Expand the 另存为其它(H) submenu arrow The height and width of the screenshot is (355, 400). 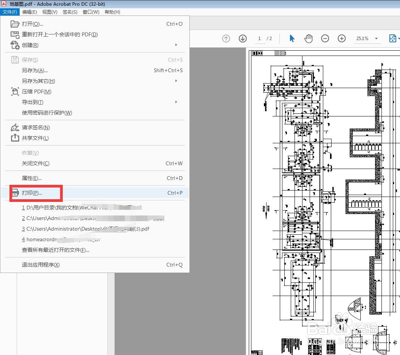tap(176, 81)
